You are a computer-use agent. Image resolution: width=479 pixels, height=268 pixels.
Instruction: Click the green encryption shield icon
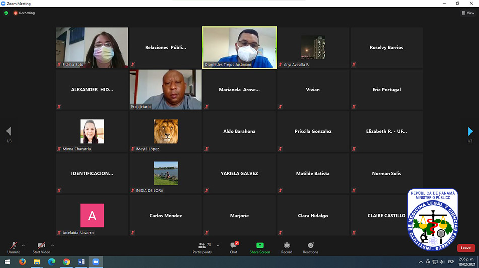6,13
